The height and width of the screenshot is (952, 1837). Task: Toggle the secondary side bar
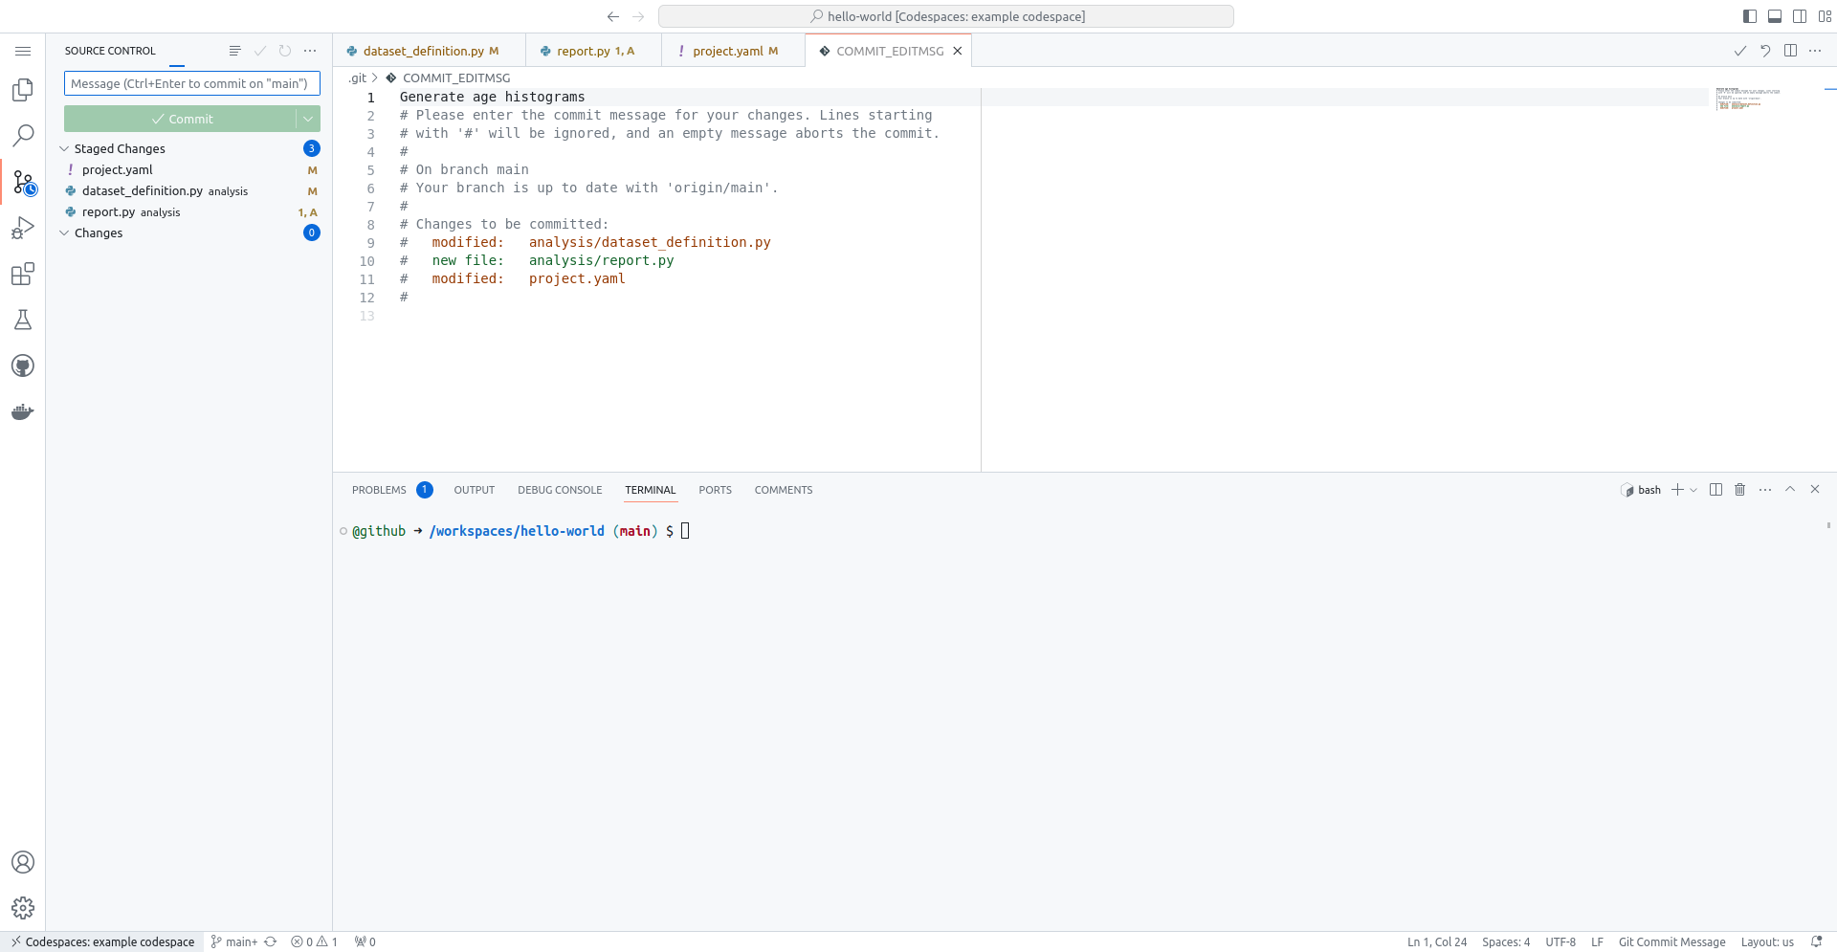click(x=1800, y=16)
